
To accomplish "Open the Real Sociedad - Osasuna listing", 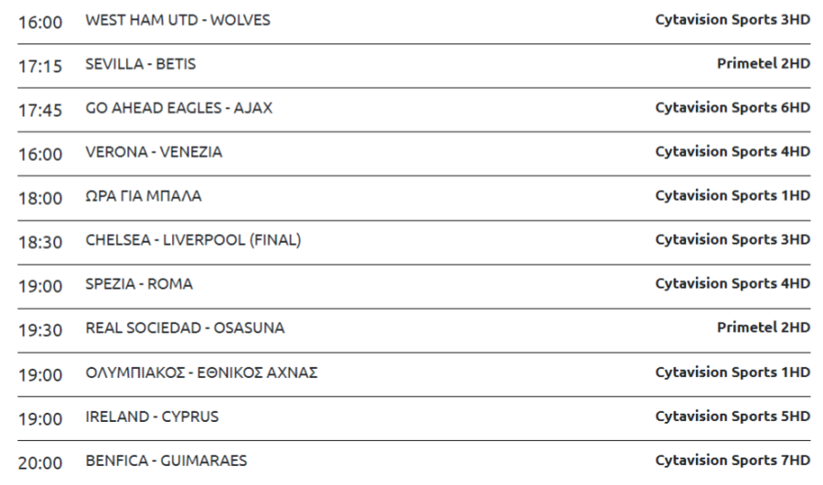I will coord(185,328).
